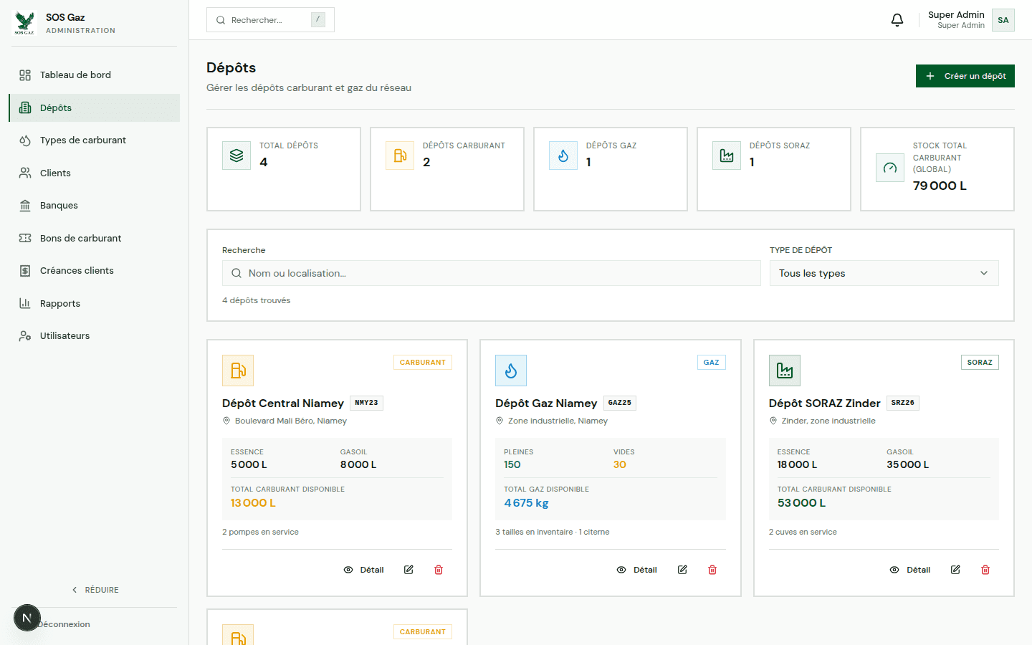Click Créer un dépôt button

coord(965,76)
